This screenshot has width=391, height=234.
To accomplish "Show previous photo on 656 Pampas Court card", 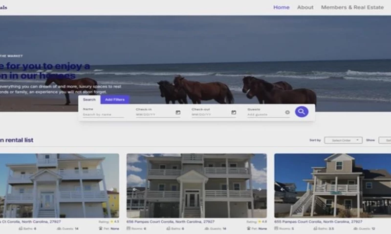I will pos(135,190).
